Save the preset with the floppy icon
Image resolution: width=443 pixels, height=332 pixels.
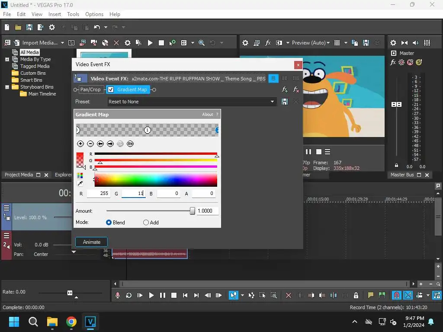click(x=285, y=102)
